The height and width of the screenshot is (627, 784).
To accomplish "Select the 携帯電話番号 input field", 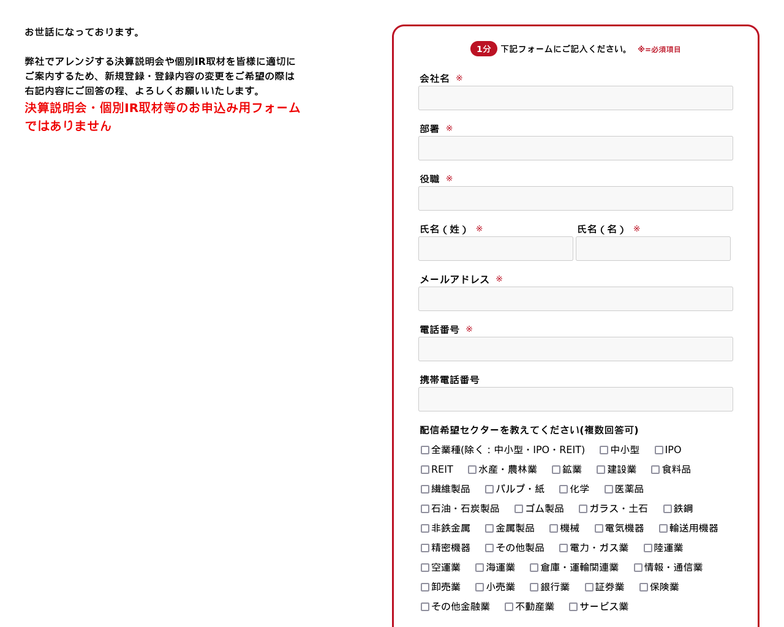I will point(576,399).
